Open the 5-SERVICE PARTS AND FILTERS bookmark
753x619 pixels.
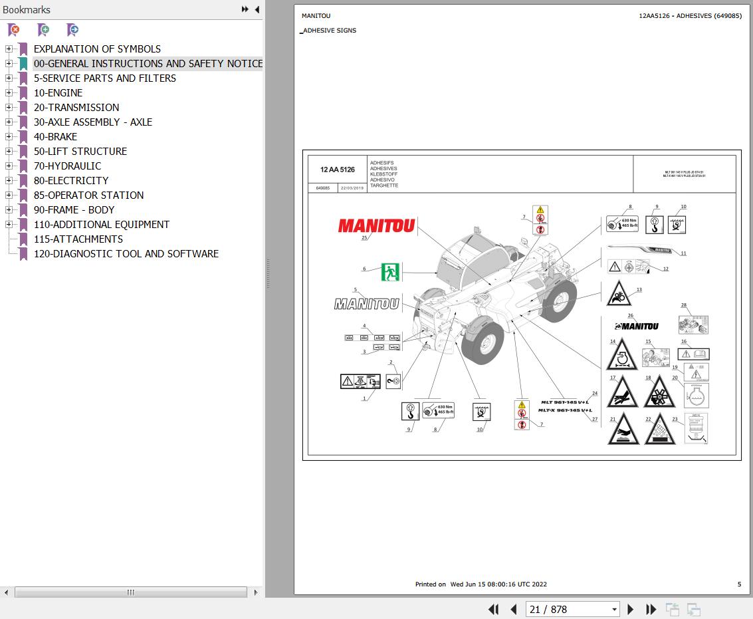[x=105, y=78]
